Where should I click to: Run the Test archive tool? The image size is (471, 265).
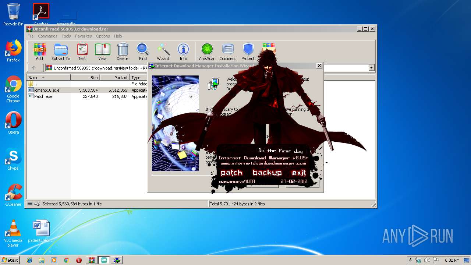(x=82, y=52)
